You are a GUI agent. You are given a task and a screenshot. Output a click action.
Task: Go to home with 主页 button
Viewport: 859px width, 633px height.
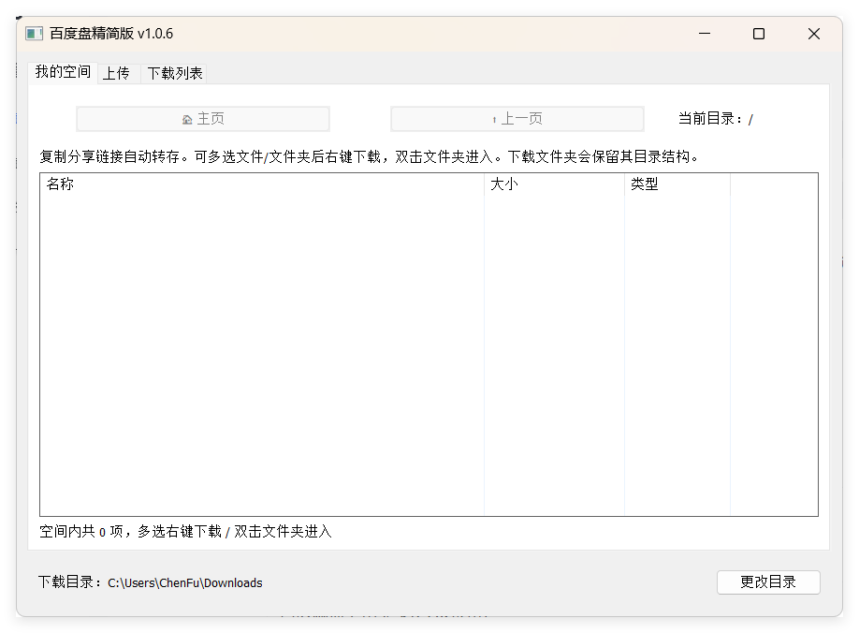pos(203,119)
